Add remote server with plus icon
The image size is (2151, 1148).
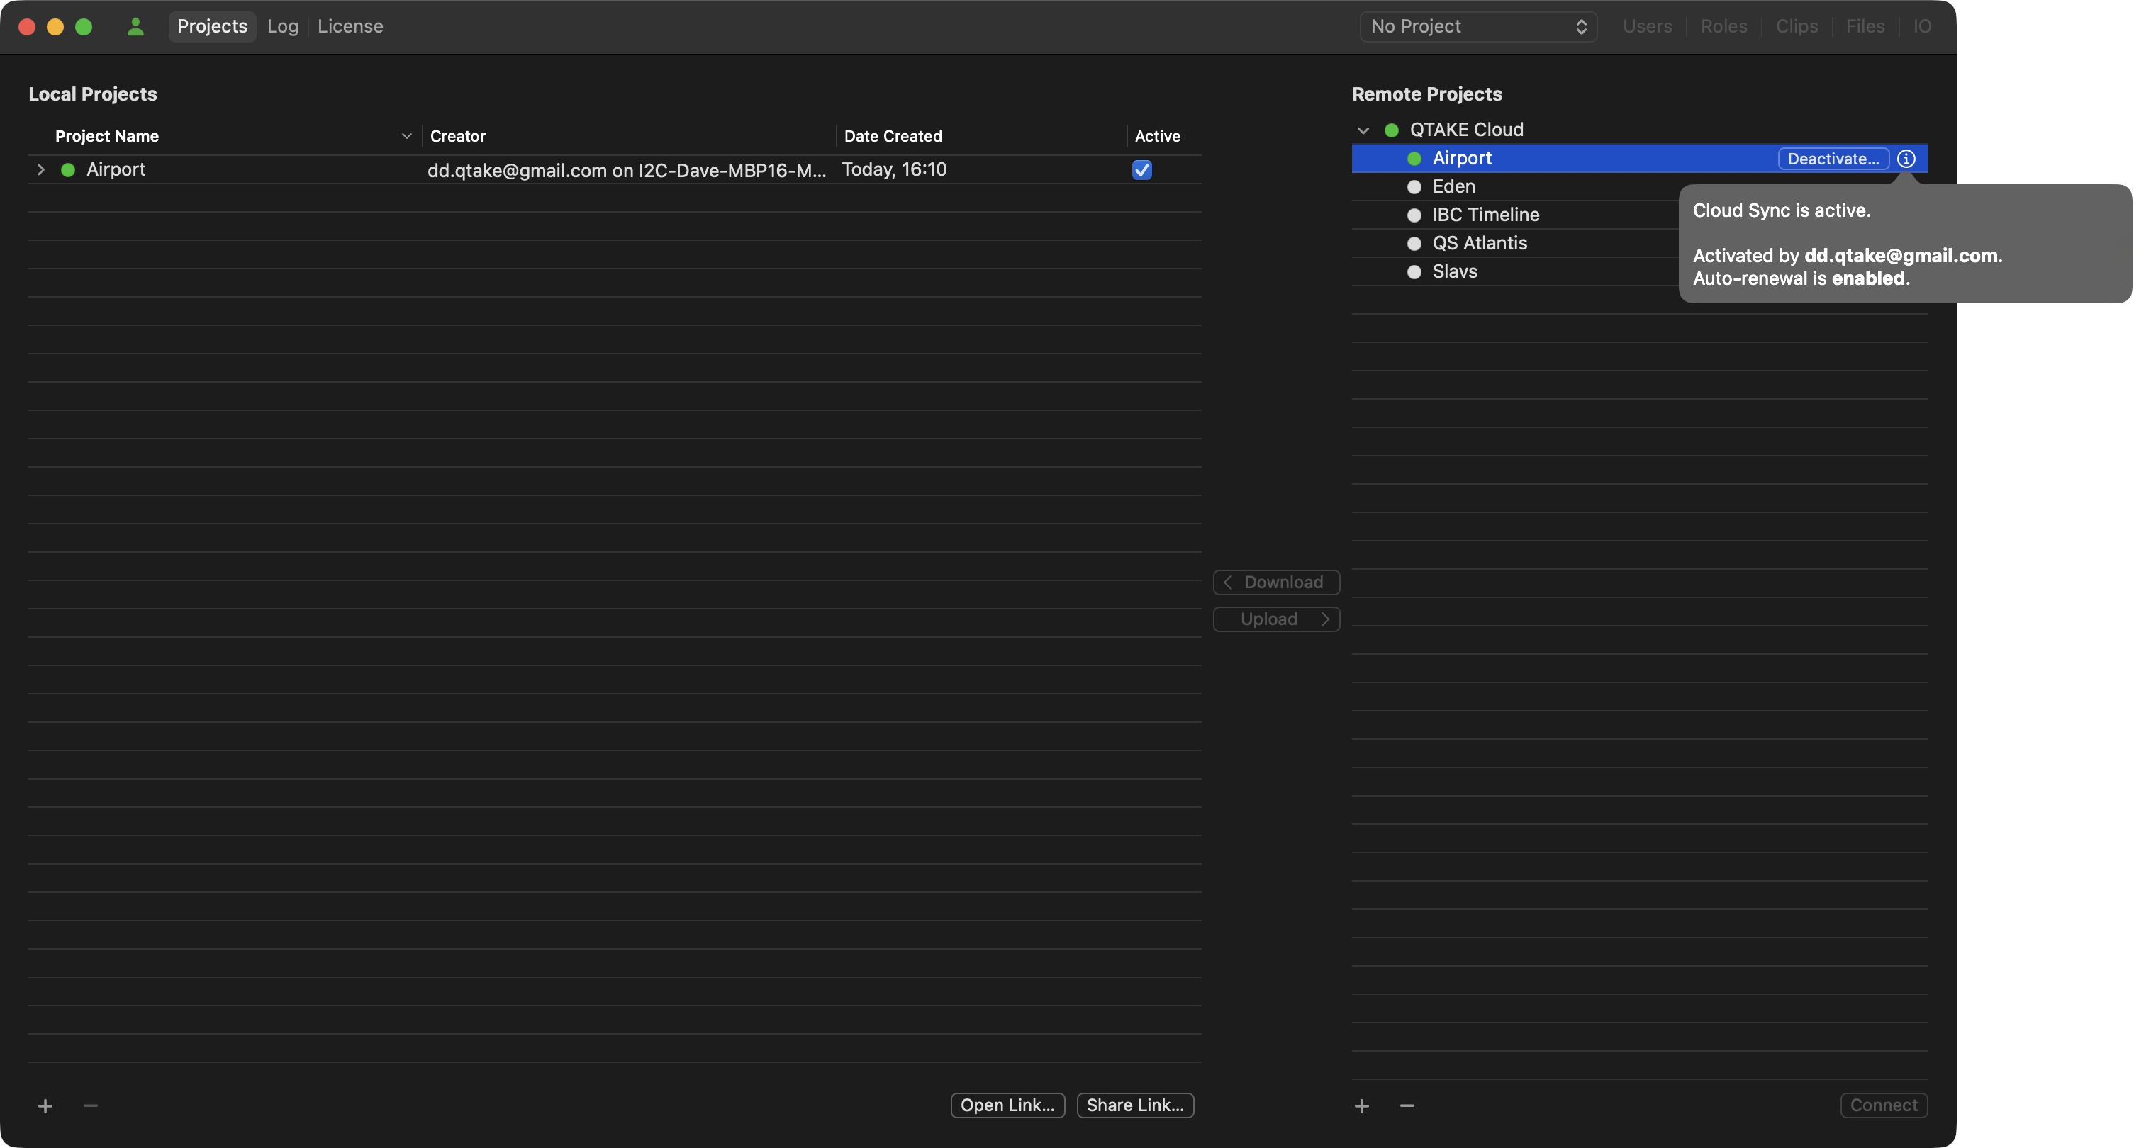1362,1105
